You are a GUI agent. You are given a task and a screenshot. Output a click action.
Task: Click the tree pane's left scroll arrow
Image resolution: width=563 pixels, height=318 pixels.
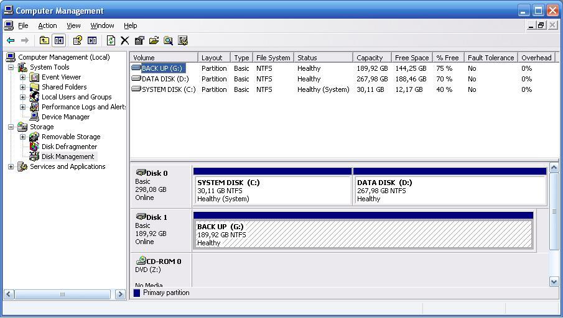pyautogui.click(x=9, y=294)
